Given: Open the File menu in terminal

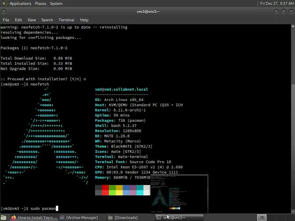Looking at the screenshot, I should click(6, 20).
